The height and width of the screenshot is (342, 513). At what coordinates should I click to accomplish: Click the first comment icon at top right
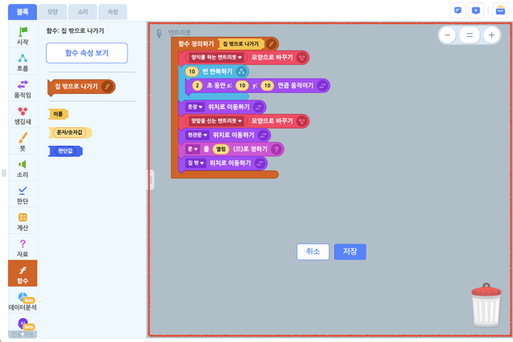[458, 10]
